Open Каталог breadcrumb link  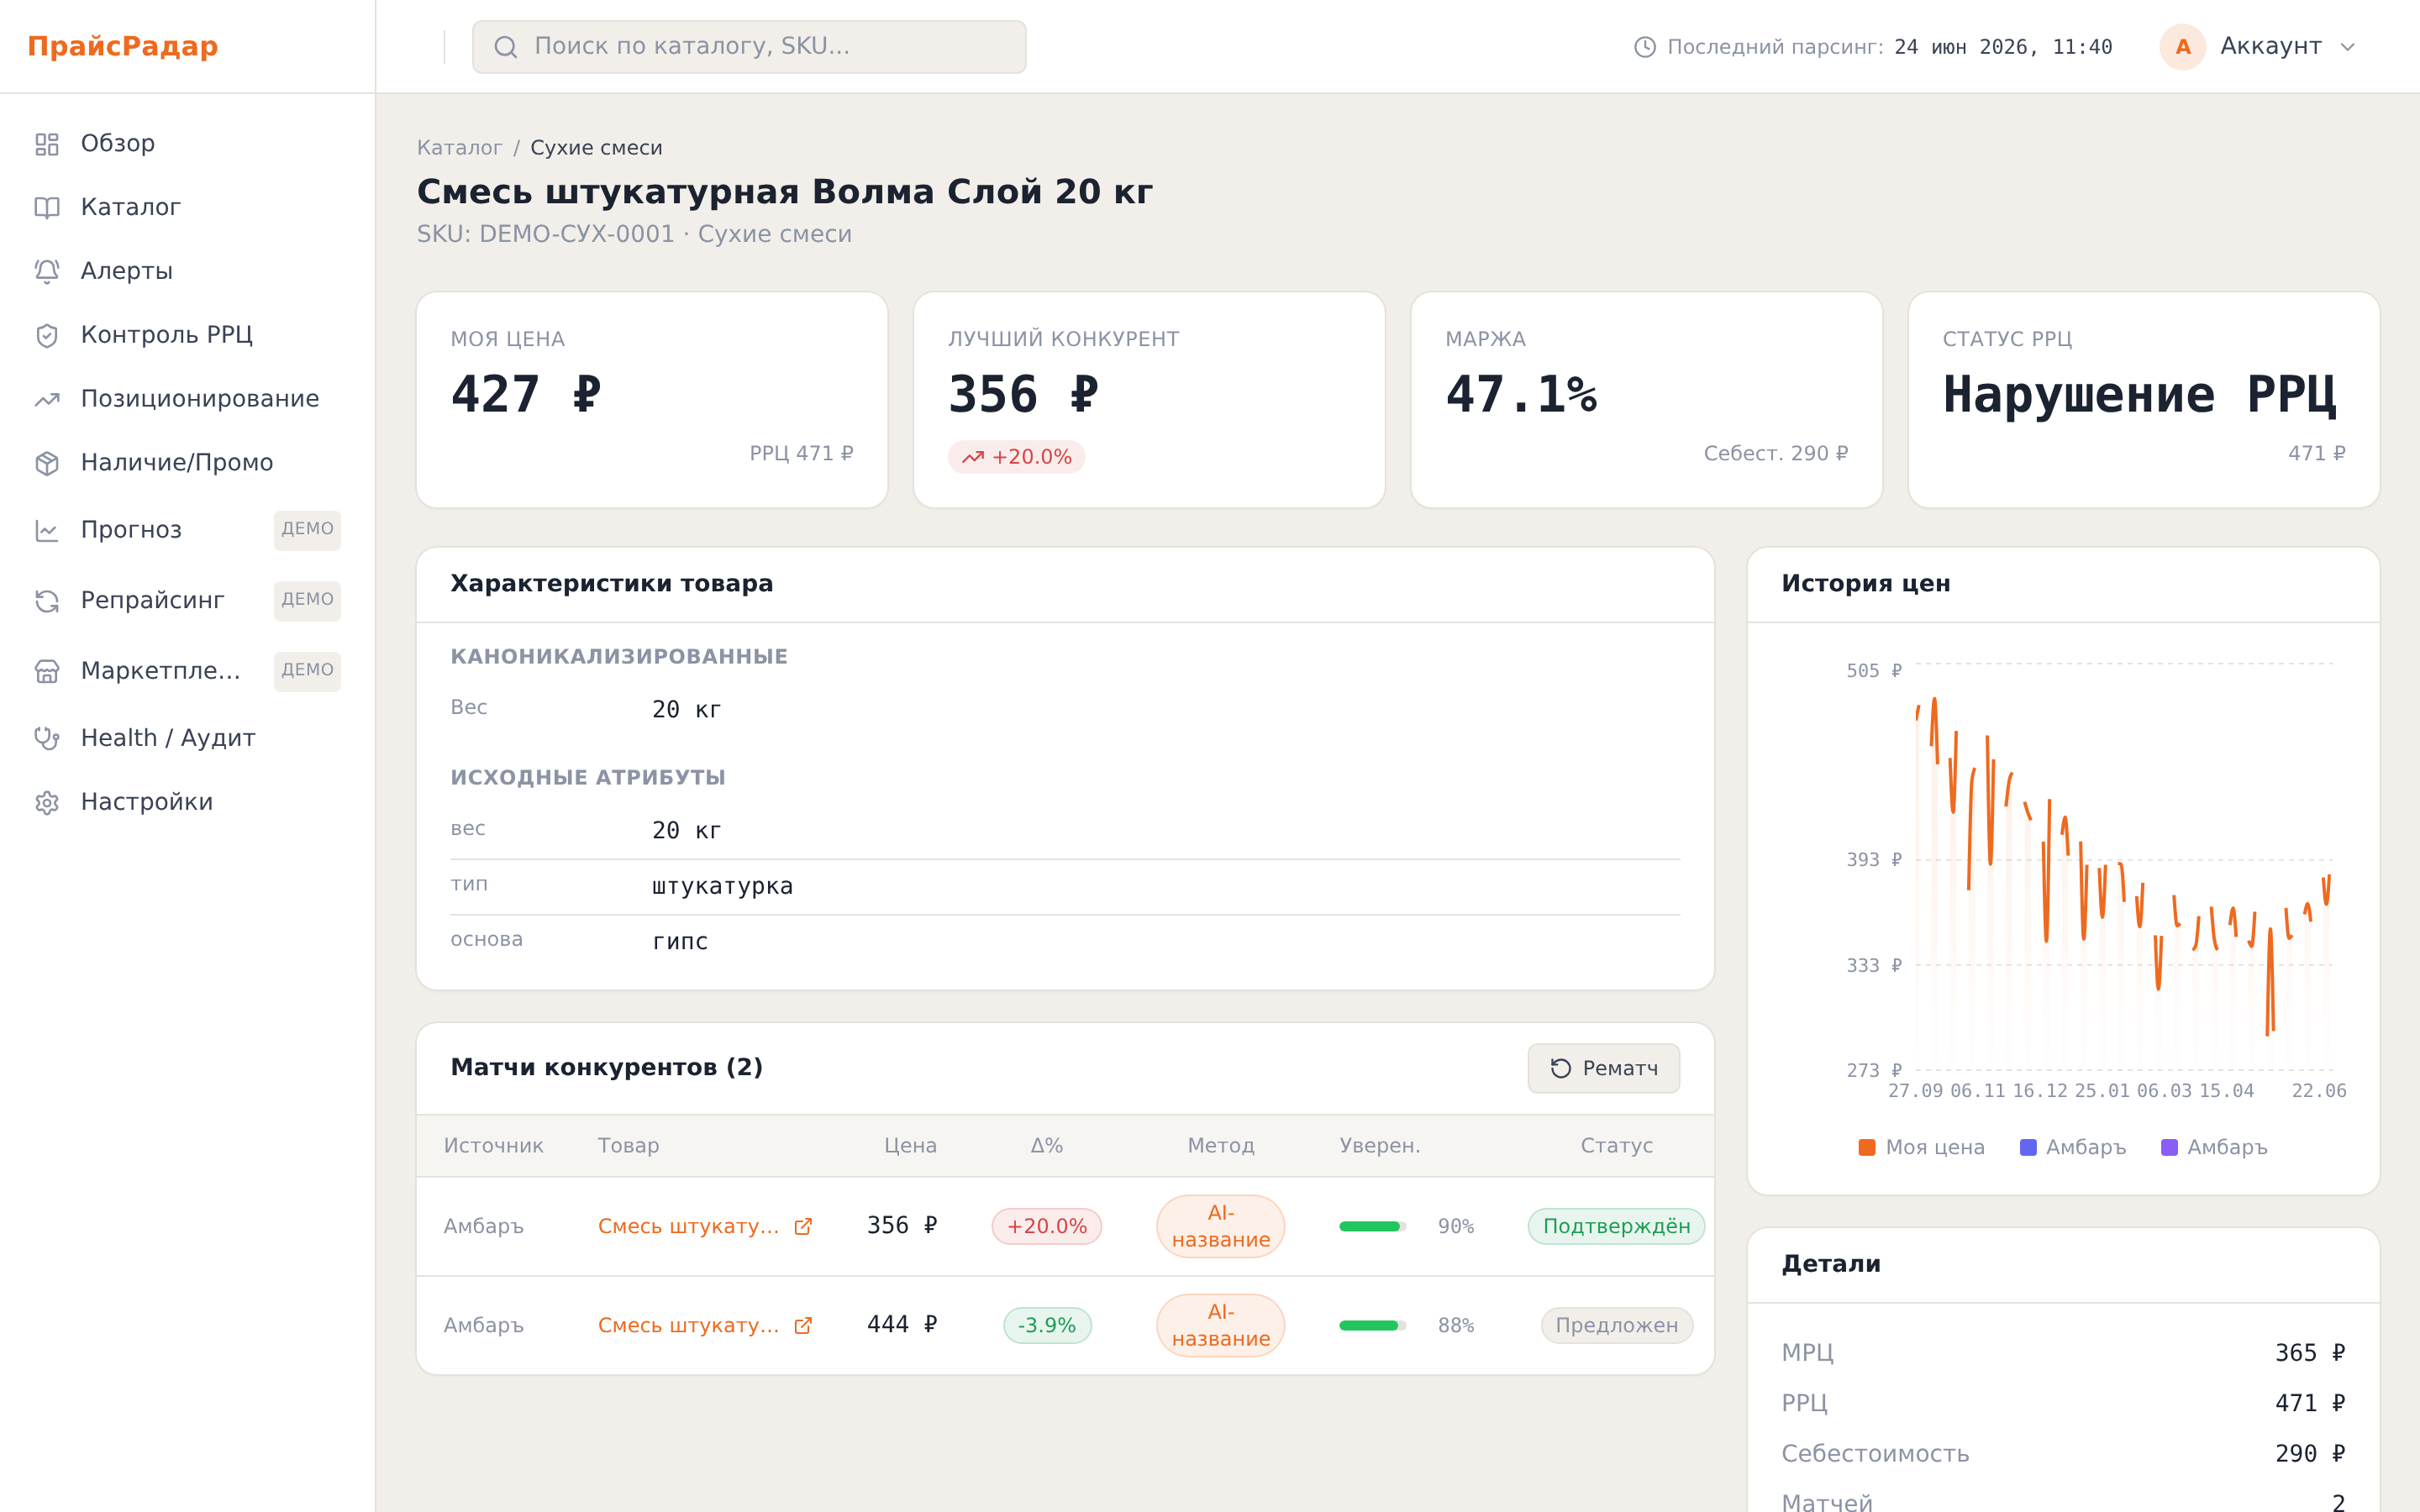(459, 148)
